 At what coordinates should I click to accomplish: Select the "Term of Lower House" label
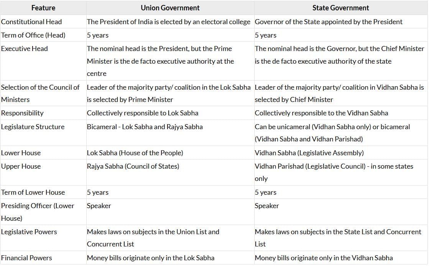coord(33,192)
